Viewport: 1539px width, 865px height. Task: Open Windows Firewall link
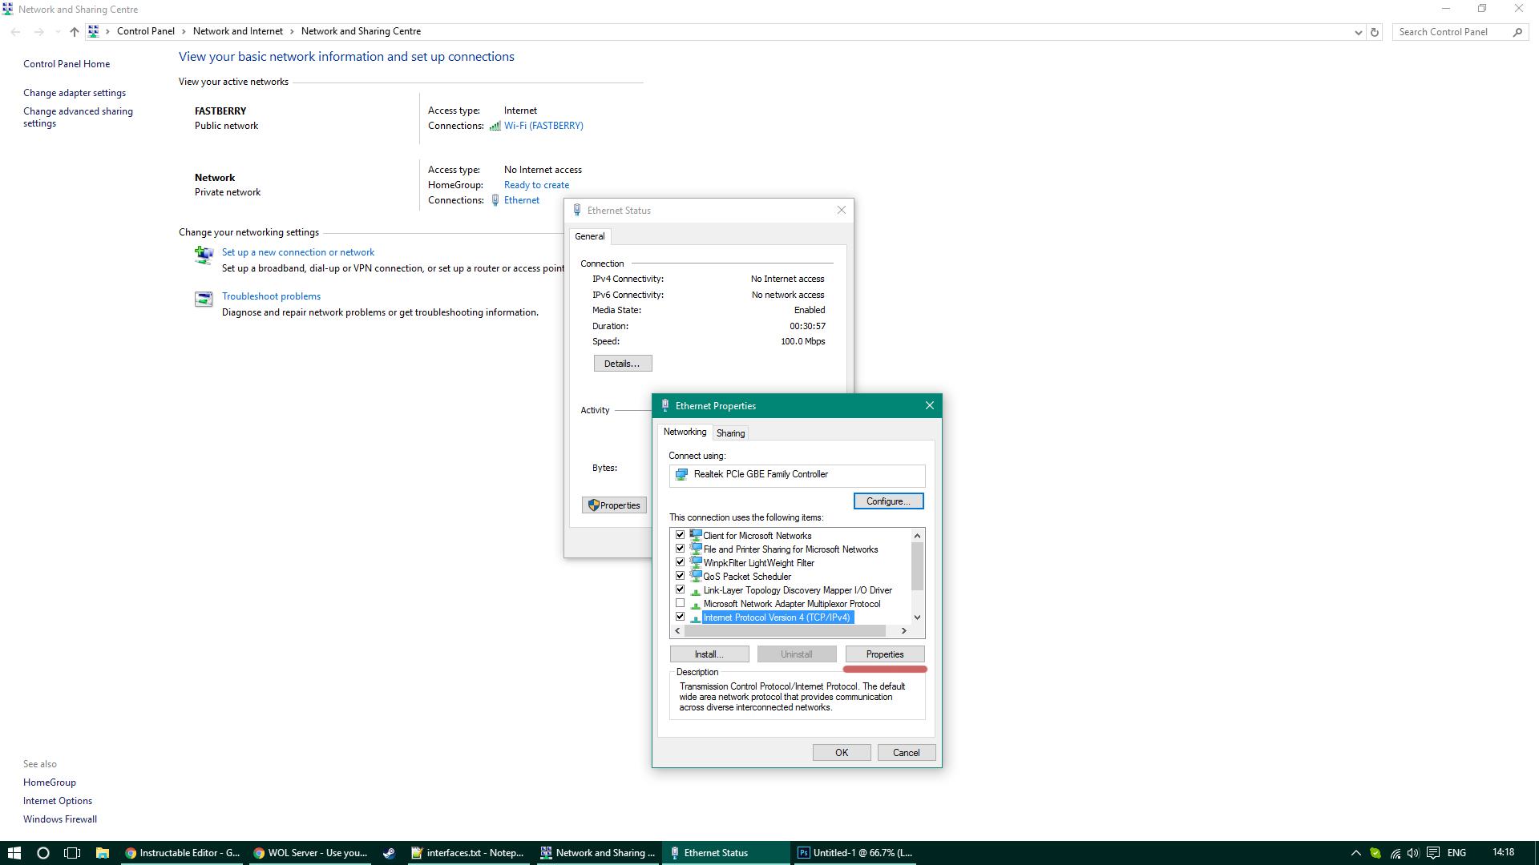point(60,819)
